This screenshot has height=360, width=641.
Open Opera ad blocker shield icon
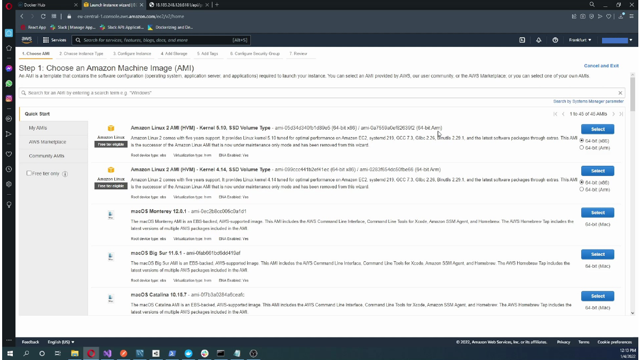click(591, 16)
